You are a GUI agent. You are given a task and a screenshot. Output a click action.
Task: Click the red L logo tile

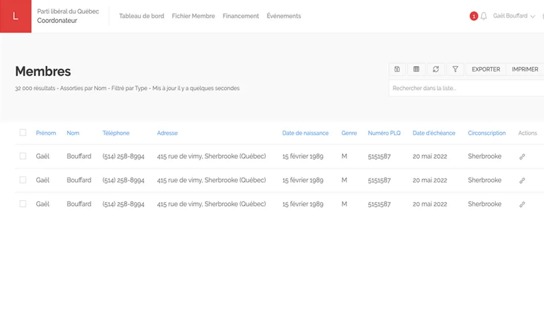pyautogui.click(x=15, y=16)
